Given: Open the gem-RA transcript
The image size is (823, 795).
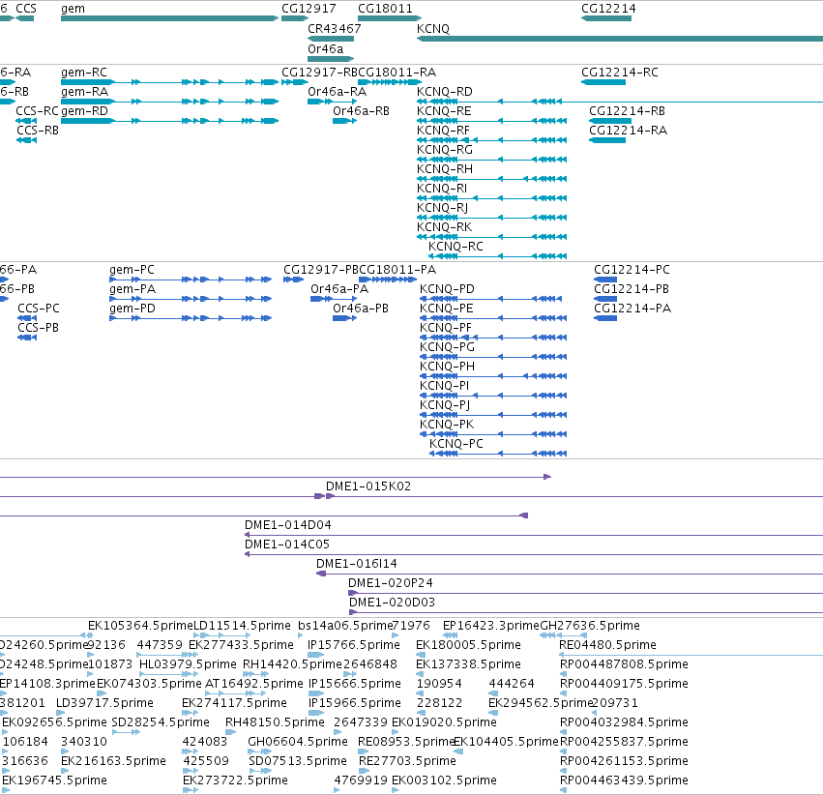Looking at the screenshot, I should tap(84, 91).
